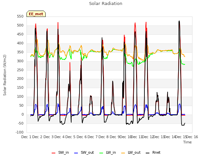
Task: Click the orange LW_out legend swatch
Action: tap(123, 153)
